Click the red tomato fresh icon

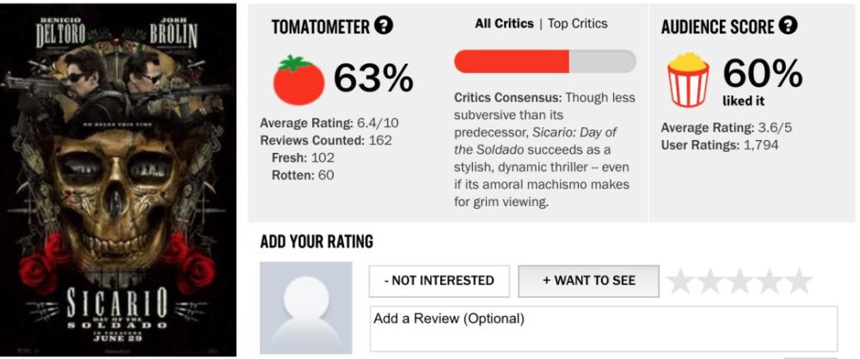point(298,80)
